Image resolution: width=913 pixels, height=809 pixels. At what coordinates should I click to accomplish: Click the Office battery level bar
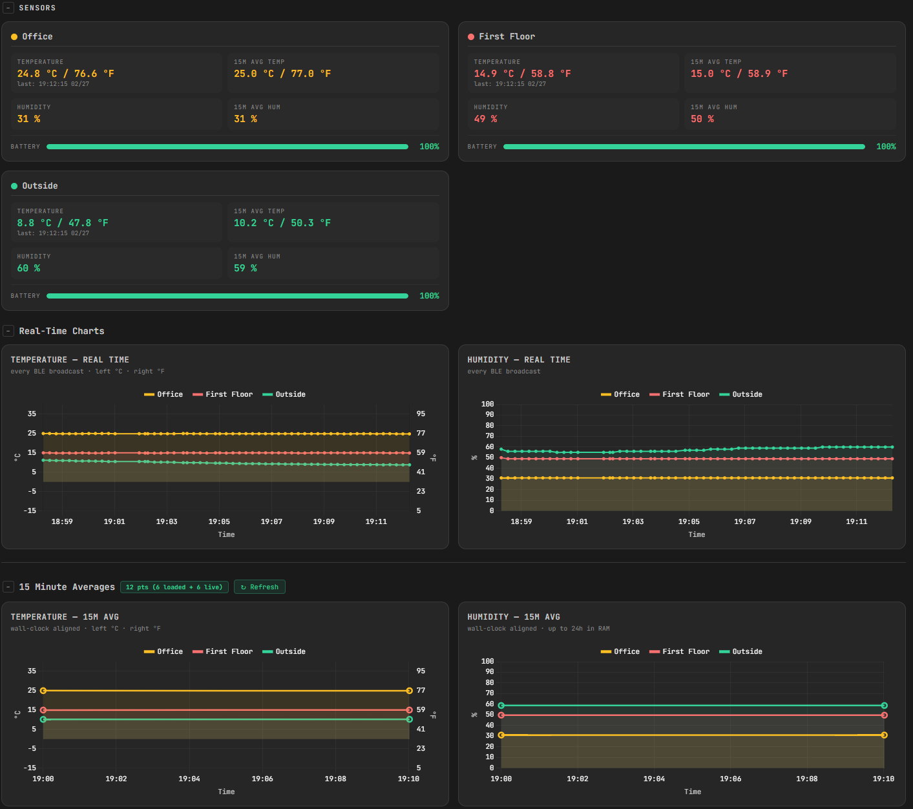pos(227,147)
